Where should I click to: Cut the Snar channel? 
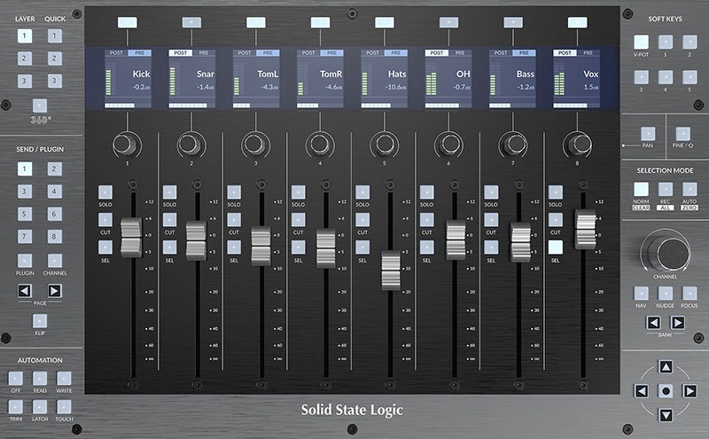169,220
